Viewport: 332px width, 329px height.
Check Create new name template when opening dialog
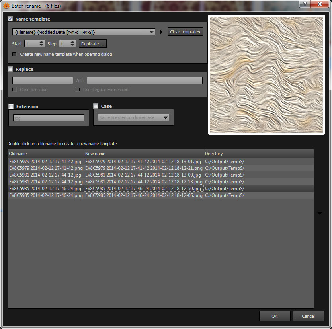coord(14,54)
